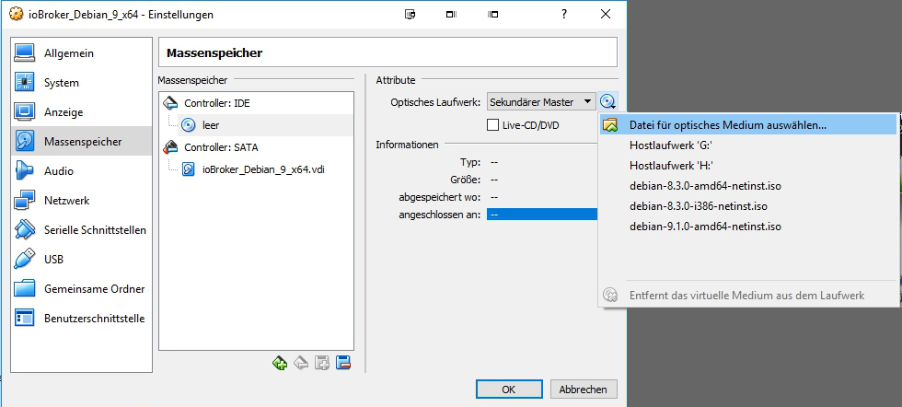This screenshot has width=902, height=407.
Task: Select Hostlaufwerk 'H:' from menu
Action: coord(748,165)
